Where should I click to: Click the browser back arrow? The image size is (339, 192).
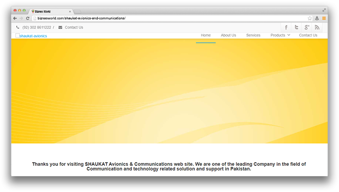click(x=15, y=18)
